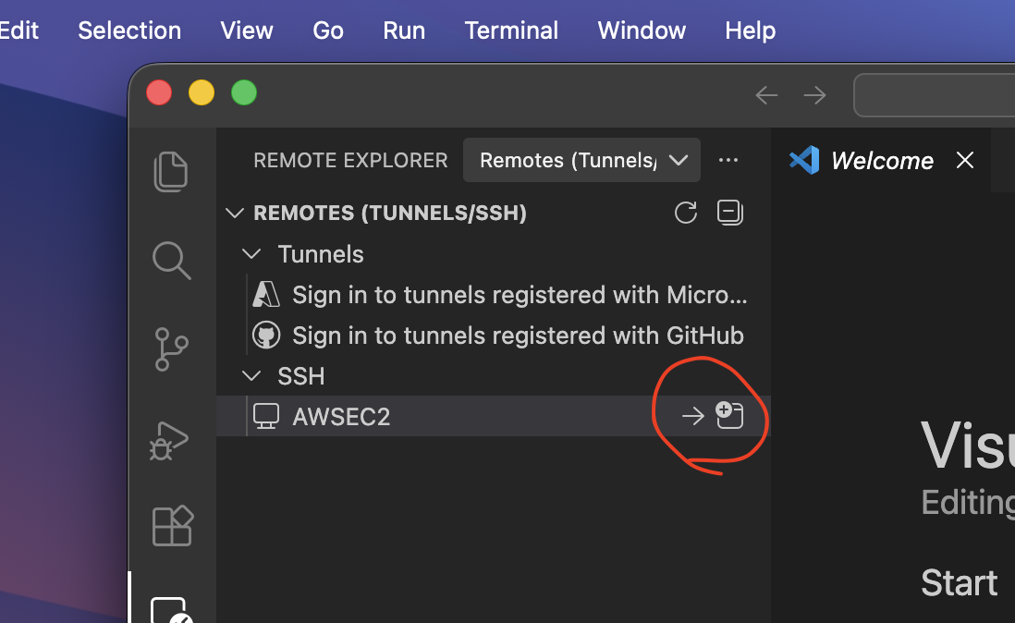Viewport: 1015px width, 623px height.
Task: Click the forward navigation arrow
Action: click(813, 94)
